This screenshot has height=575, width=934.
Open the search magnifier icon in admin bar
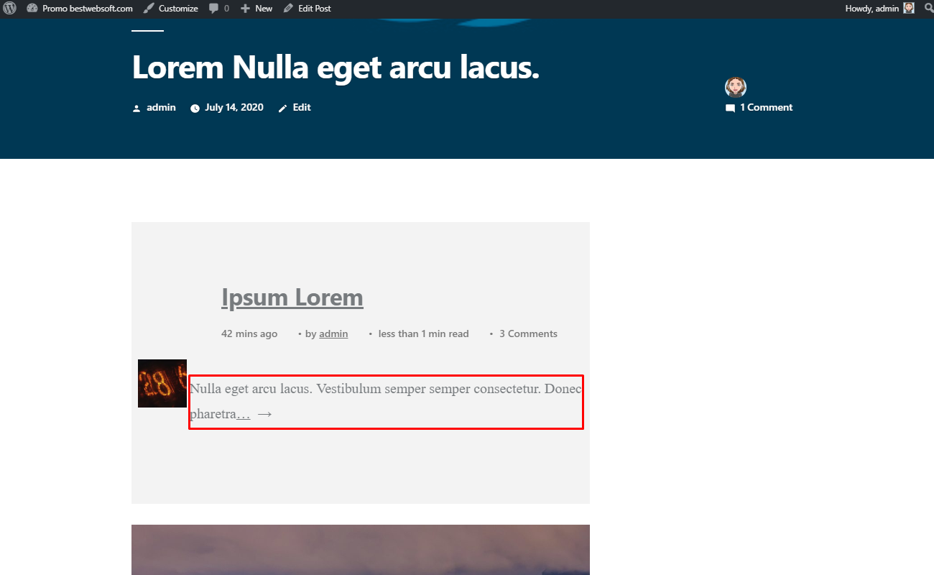point(928,9)
